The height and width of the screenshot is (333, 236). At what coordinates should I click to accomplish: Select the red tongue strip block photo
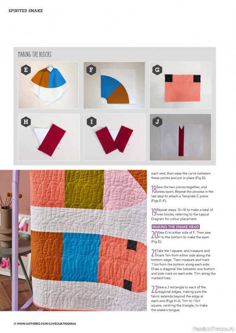pyautogui.click(x=181, y=137)
